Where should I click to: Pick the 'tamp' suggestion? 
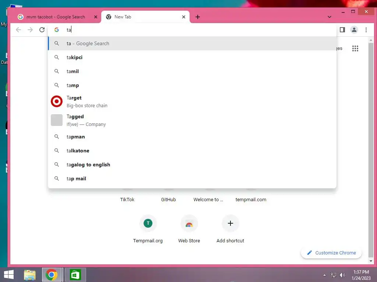coord(192,85)
